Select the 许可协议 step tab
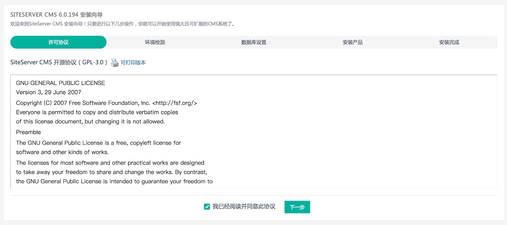 click(58, 42)
